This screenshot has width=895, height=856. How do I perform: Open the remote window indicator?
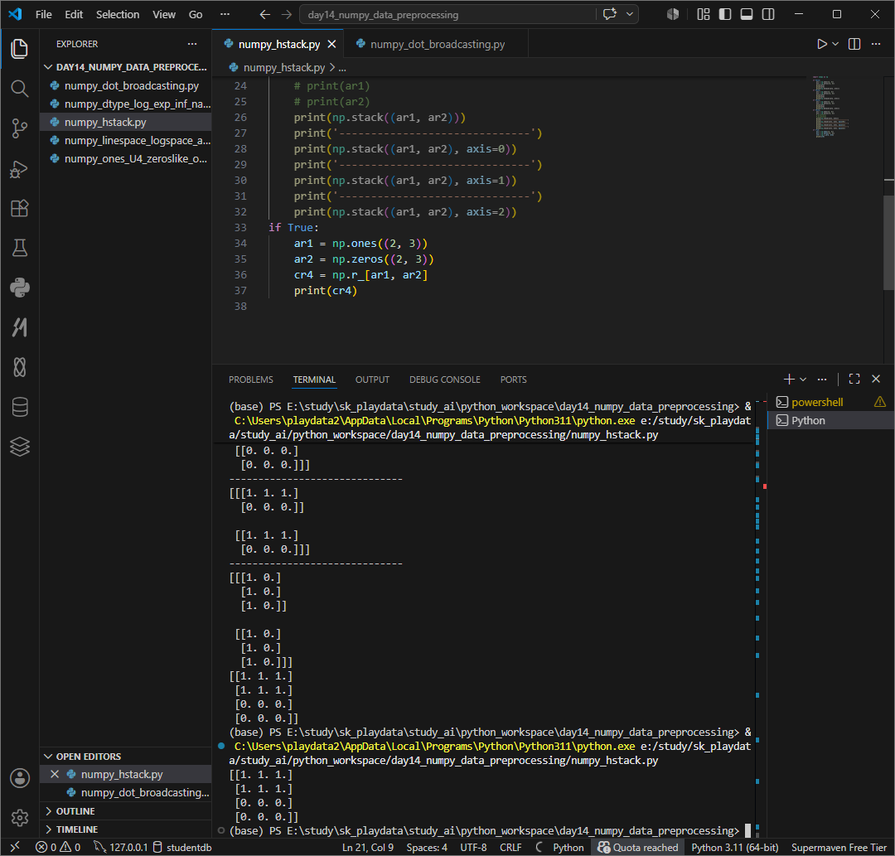[x=16, y=847]
